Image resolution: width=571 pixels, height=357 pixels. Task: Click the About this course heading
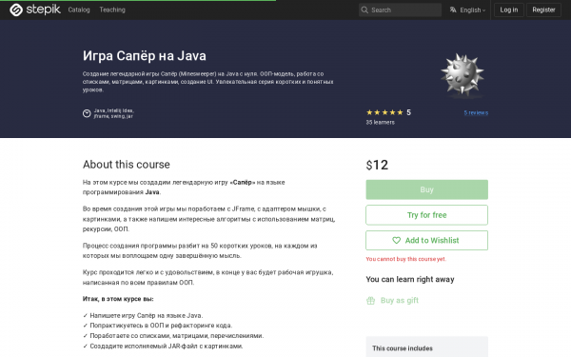click(126, 165)
